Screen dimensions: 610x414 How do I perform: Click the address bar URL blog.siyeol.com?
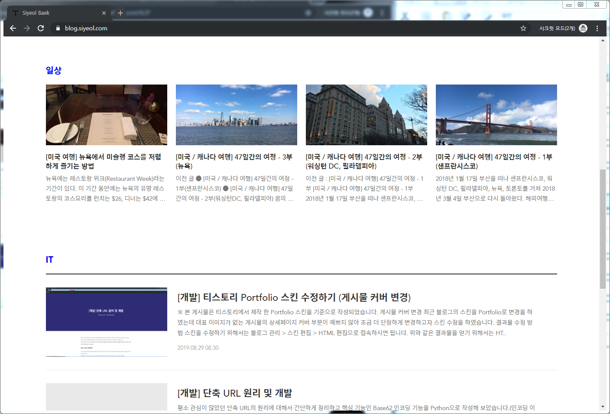coord(86,28)
